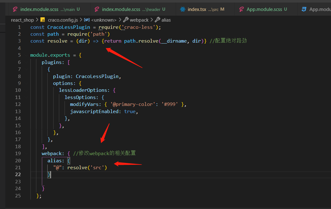Screen dimensions: 331x209
Task: Click the Sass icon on main index.module.scss tab
Action: pos(15,9)
